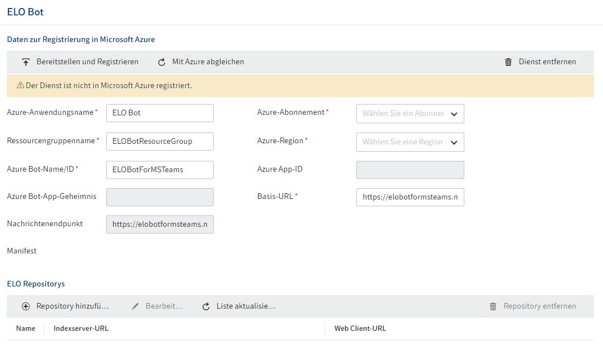This screenshot has height=345, width=603.
Task: Click the chevron arrow of the Azure-Abonnement combo box
Action: click(x=454, y=114)
